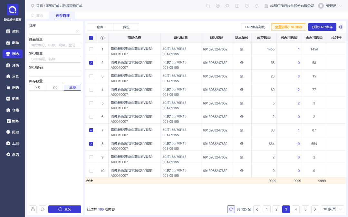Click the settings gear beside 获取ERP库存
The image size is (348, 217).
point(341,27)
